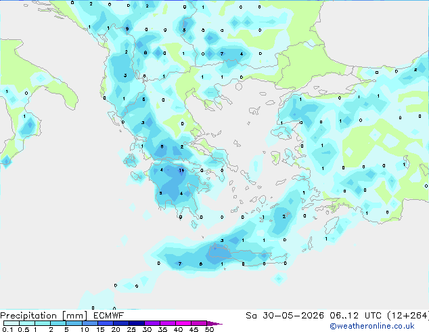Click the 0.5–1 mm legend color swatch

pos(27,323)
